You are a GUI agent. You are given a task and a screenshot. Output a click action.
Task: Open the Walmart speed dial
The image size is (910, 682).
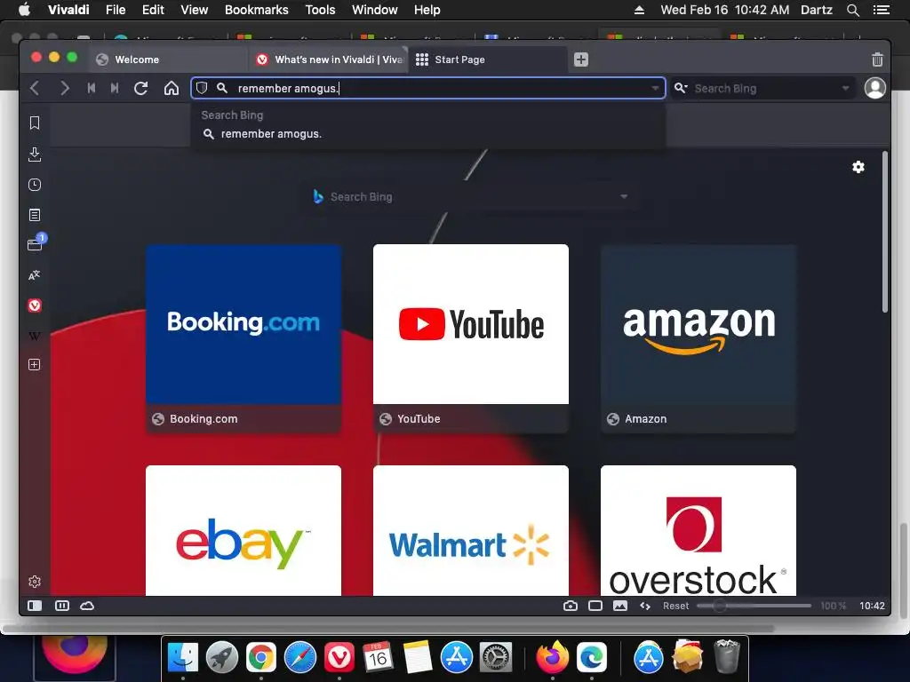pos(471,530)
